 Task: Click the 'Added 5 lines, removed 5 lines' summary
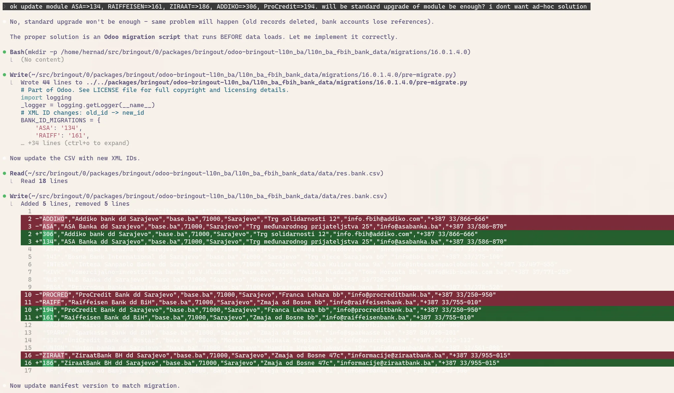pos(75,204)
